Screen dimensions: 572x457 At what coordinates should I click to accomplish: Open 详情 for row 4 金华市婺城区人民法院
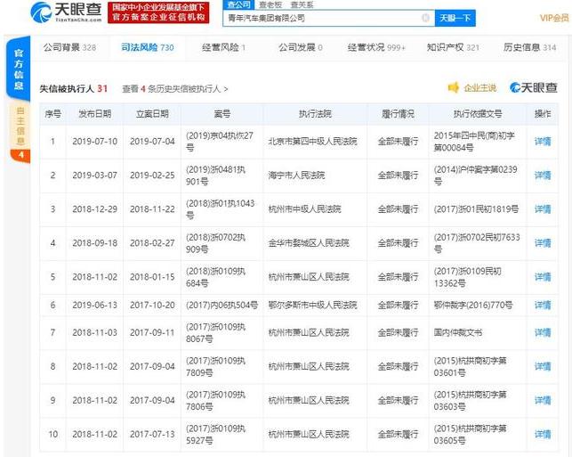(543, 243)
